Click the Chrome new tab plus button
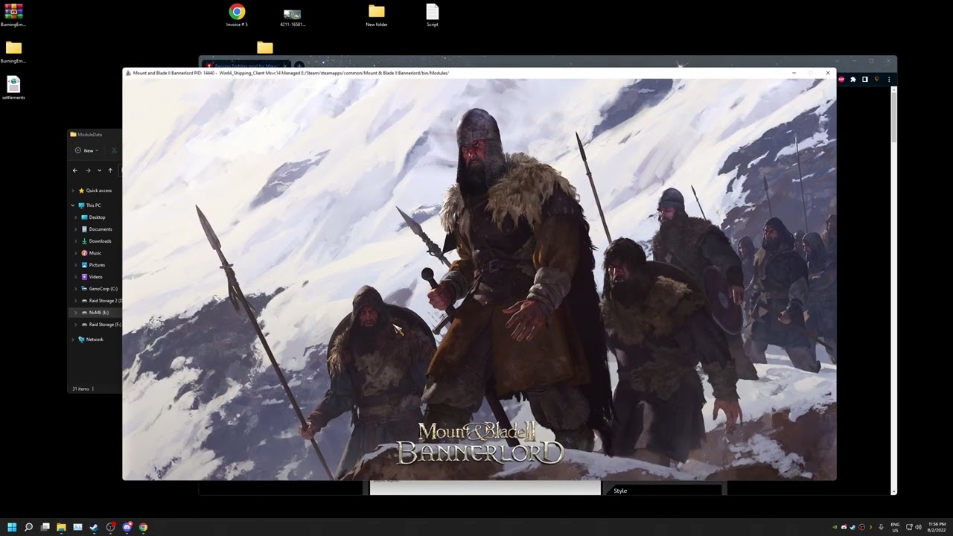The image size is (953, 536). (x=299, y=65)
